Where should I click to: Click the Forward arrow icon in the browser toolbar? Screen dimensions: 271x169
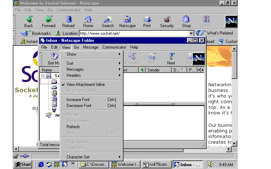(49, 19)
